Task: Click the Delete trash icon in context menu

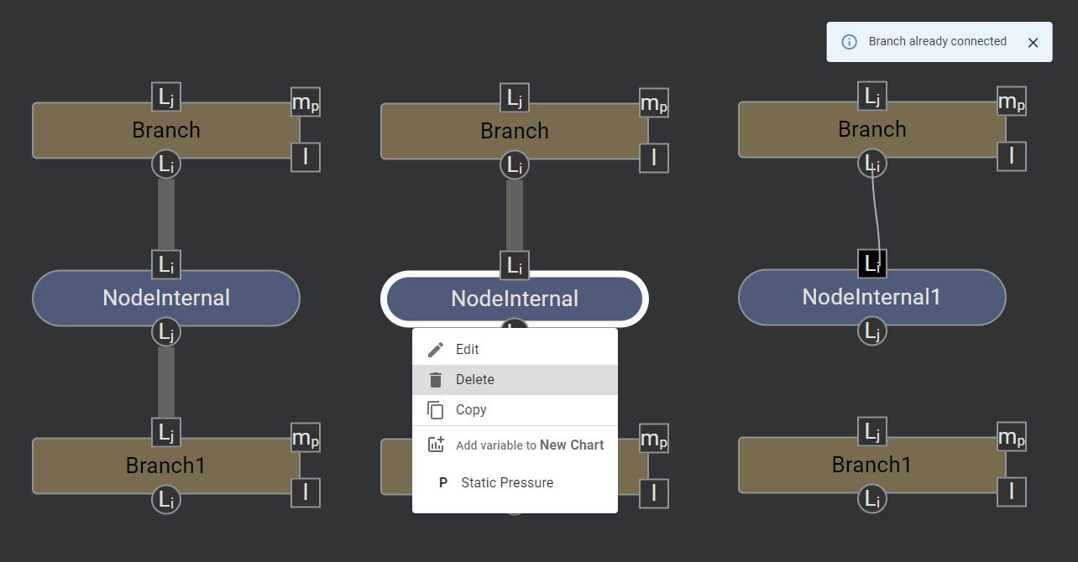Action: coord(436,380)
